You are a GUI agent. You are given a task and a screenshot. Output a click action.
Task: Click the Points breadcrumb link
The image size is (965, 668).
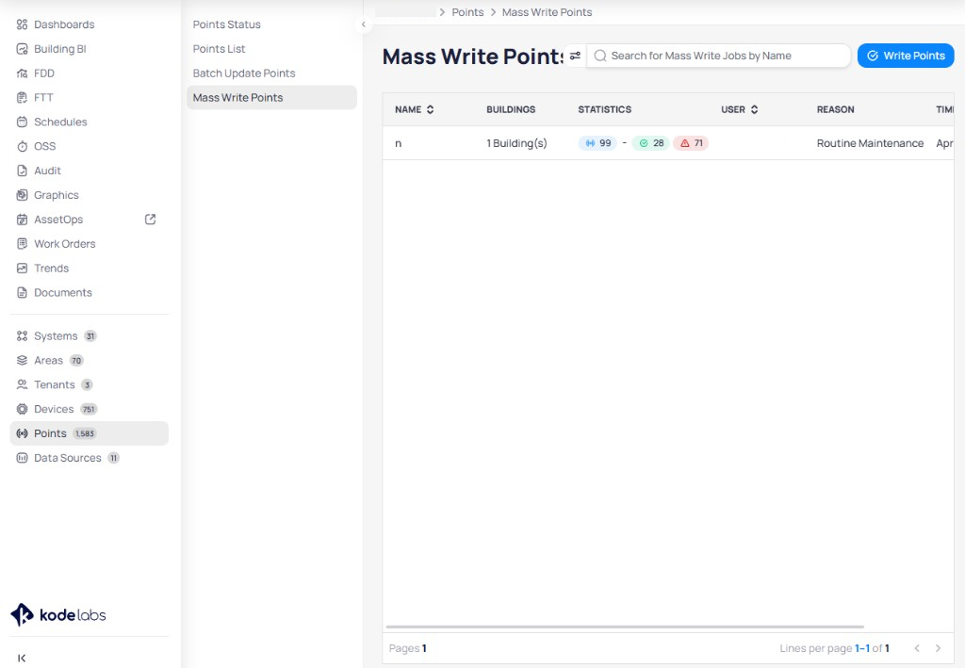point(467,12)
